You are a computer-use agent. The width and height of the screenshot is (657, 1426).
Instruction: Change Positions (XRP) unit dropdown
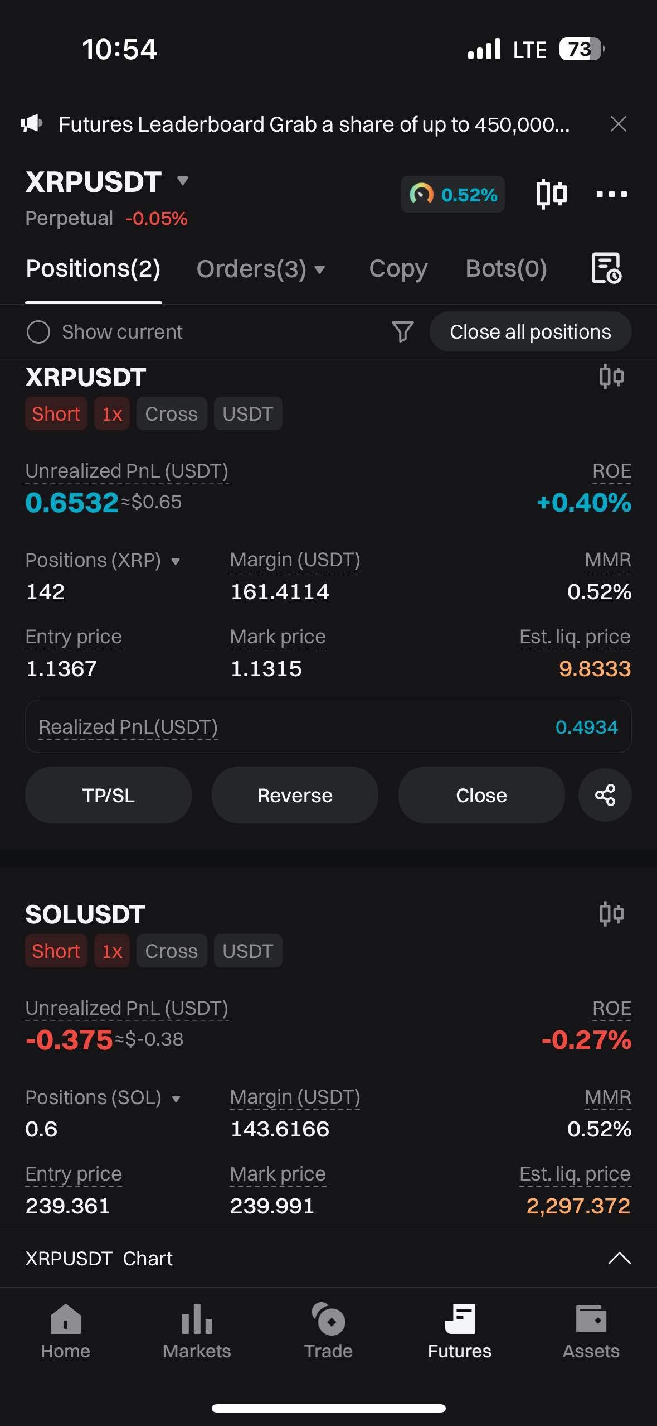coord(176,561)
